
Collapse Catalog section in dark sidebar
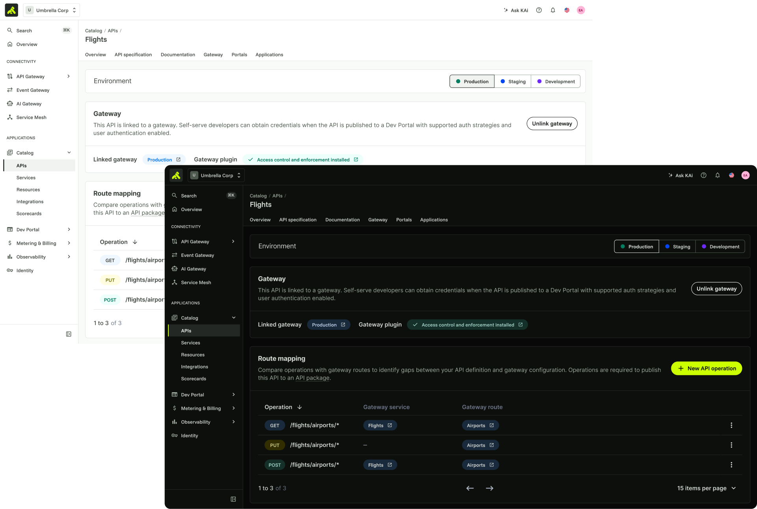233,318
